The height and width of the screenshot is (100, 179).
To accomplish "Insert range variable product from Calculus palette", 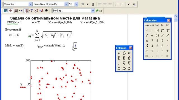I will click(129, 63).
